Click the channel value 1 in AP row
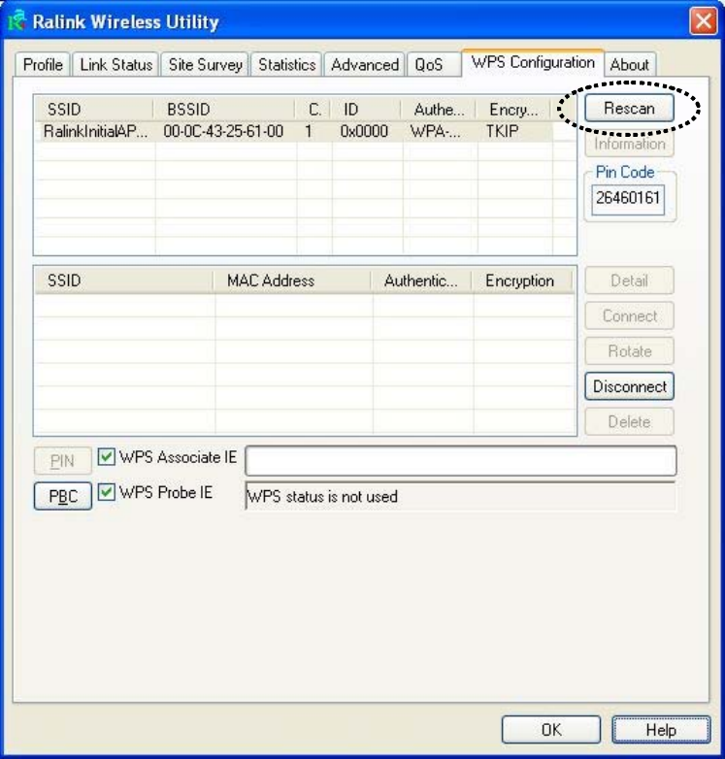This screenshot has width=725, height=759. (309, 131)
